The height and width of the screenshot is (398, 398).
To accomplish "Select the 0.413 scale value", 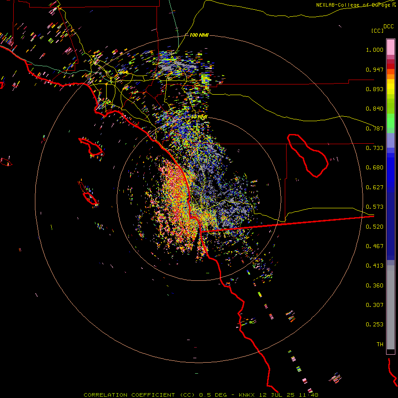I will 375,266.
